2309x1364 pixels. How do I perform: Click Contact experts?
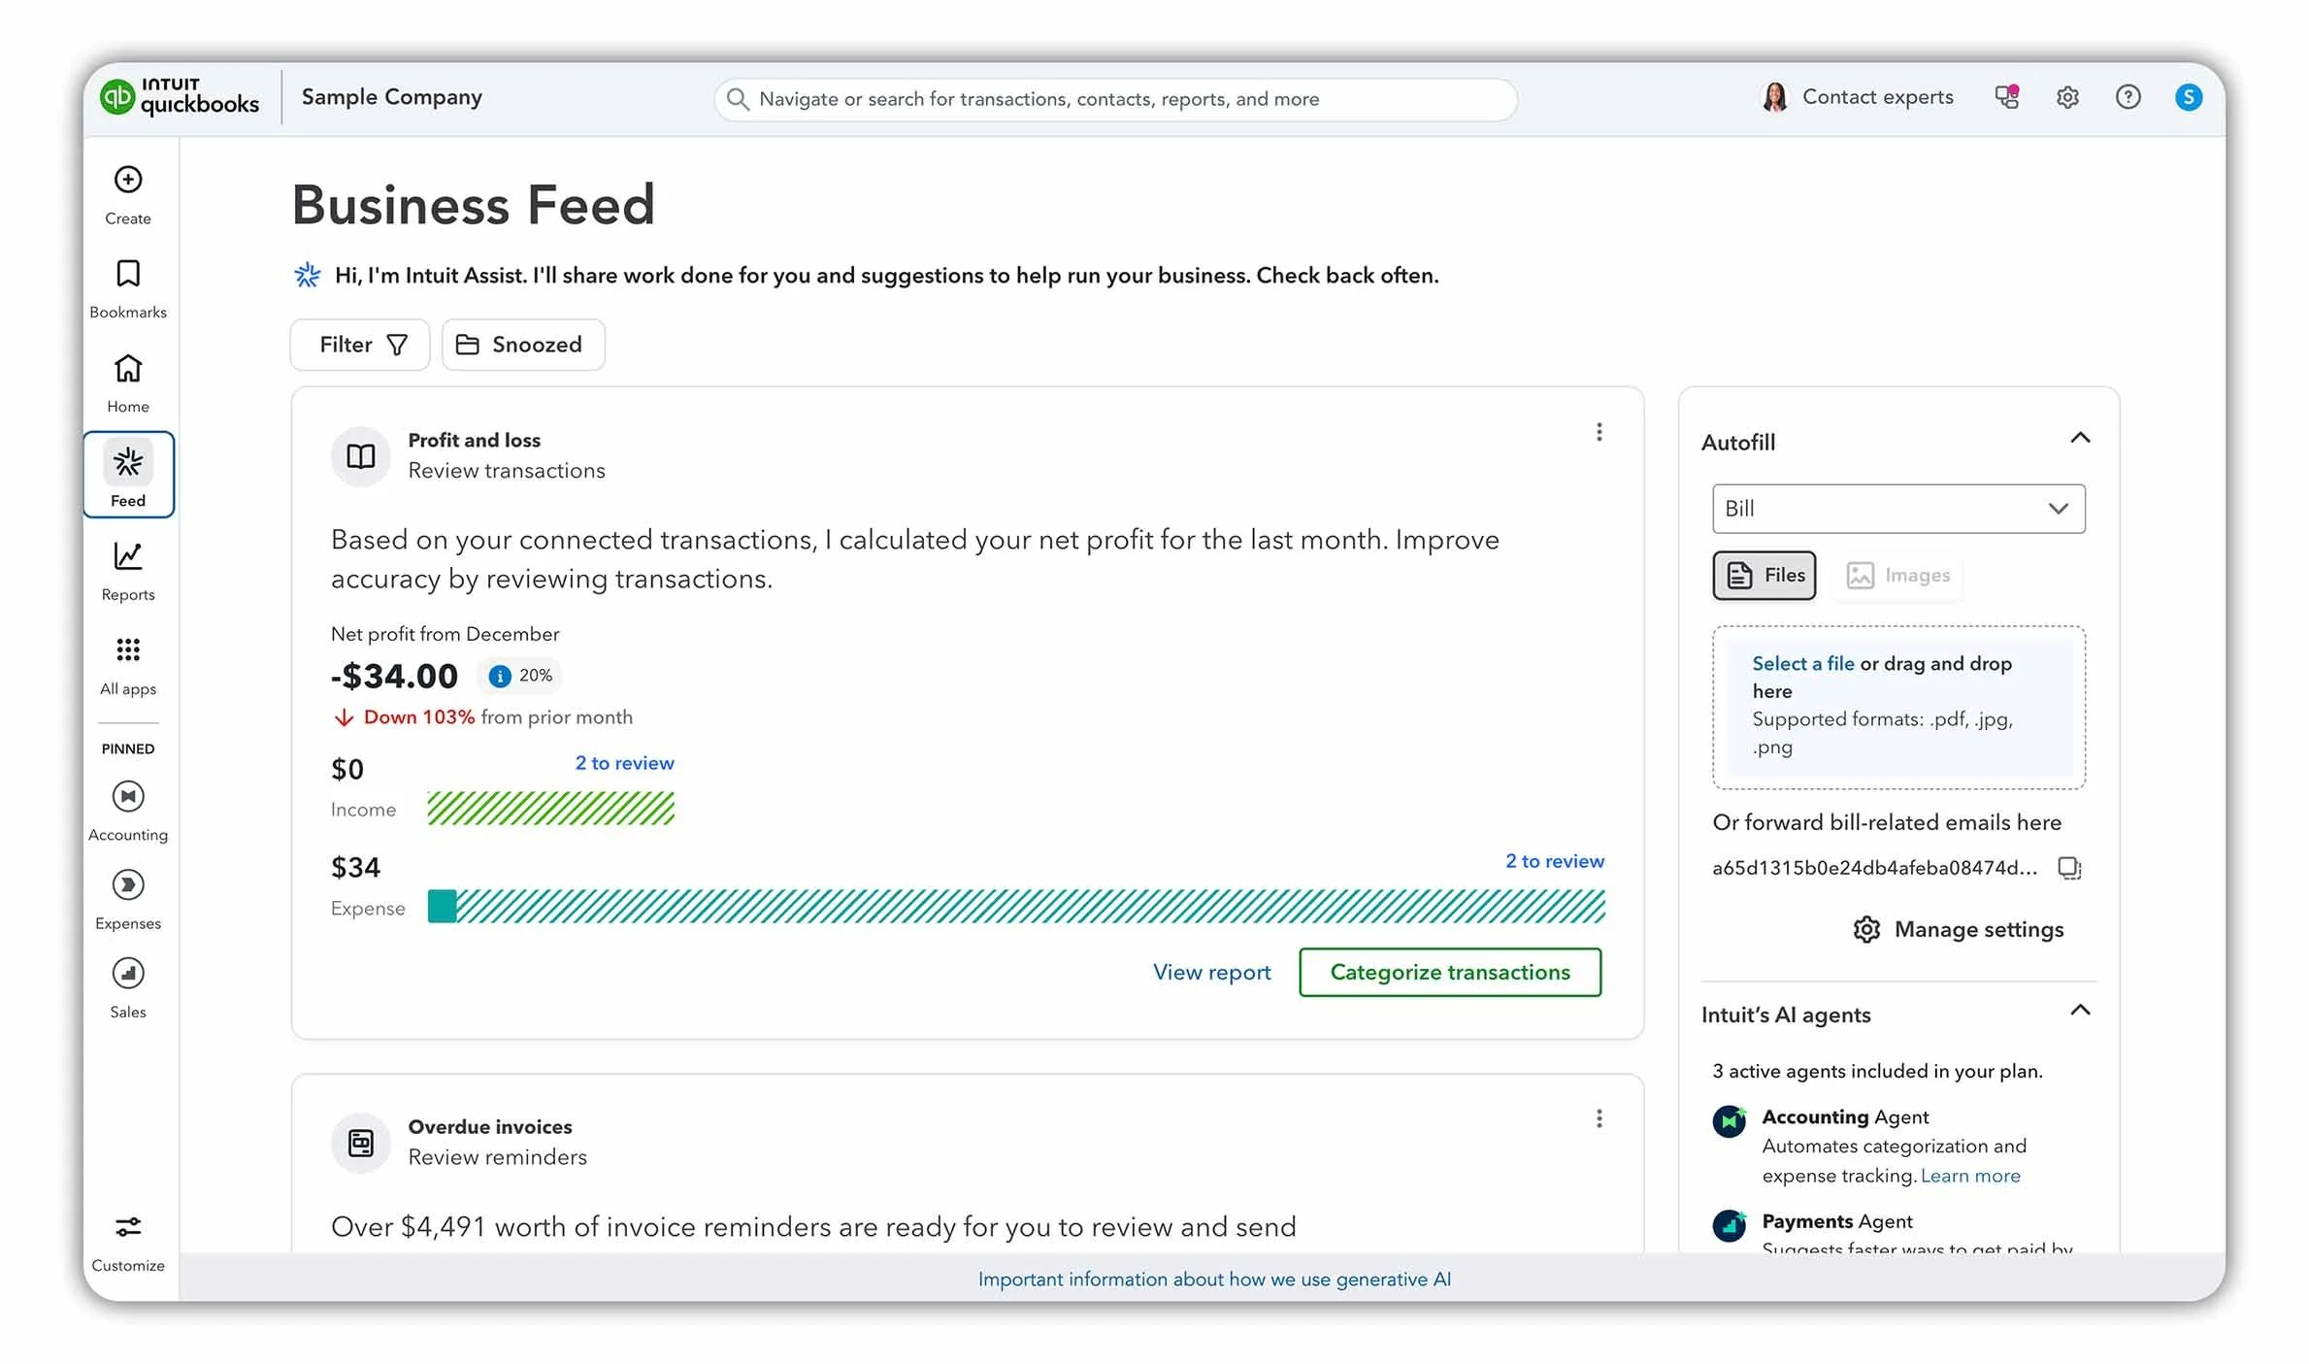pos(1858,97)
